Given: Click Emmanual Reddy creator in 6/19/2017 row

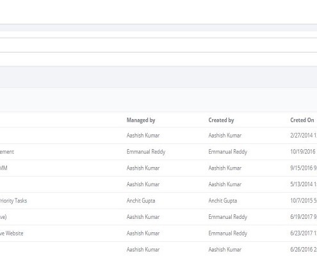Looking at the screenshot, I should click(228, 217).
